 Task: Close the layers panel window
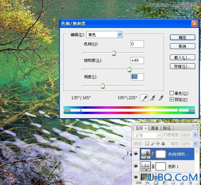(x=197, y=125)
